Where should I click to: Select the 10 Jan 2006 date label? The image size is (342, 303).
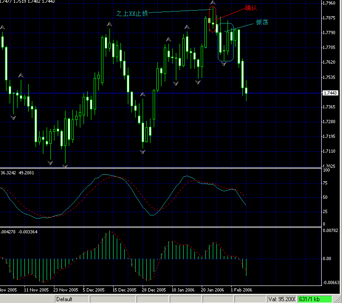point(183,290)
